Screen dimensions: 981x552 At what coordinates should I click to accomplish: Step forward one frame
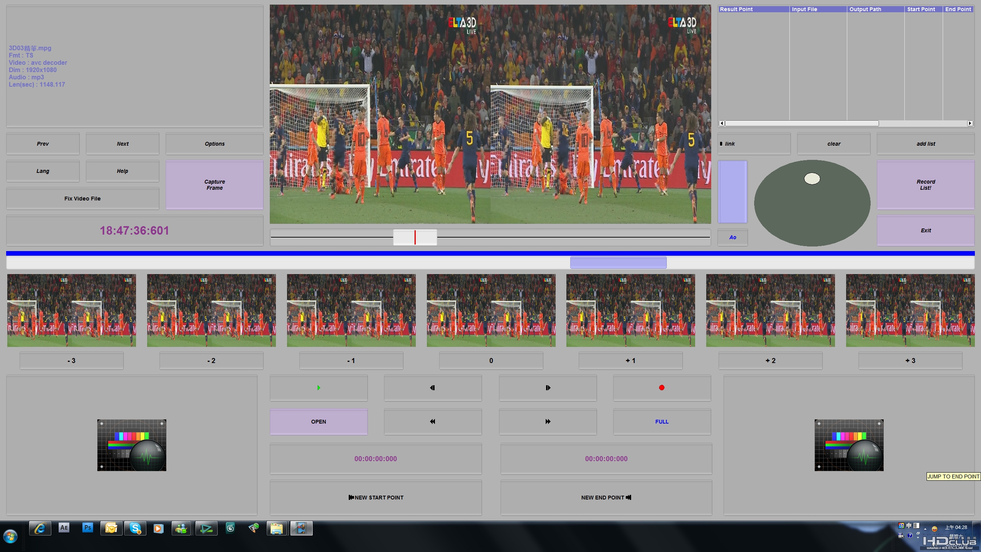548,388
